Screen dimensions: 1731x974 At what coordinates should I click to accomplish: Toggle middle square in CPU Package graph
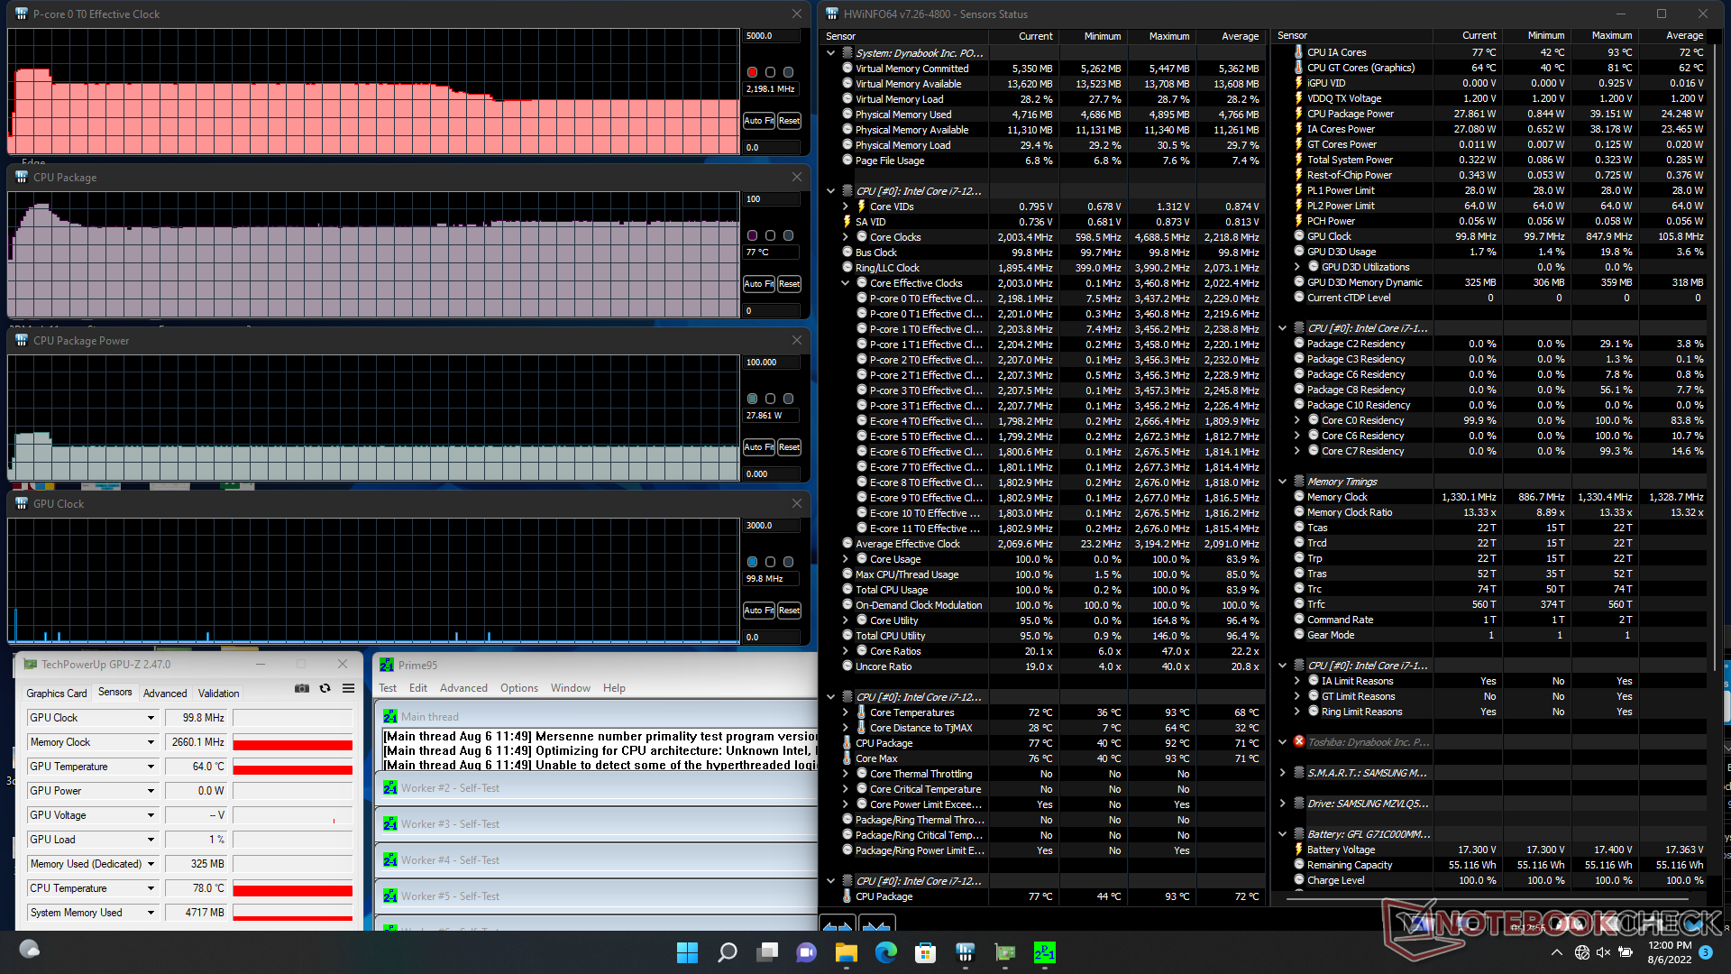[770, 235]
